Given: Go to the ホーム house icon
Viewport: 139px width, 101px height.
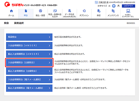Looking at the screenshot, I should click(11, 11).
